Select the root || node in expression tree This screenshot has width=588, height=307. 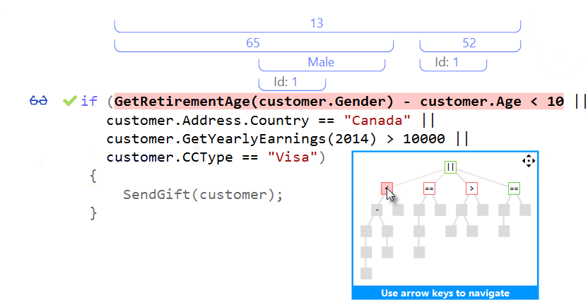coord(450,167)
